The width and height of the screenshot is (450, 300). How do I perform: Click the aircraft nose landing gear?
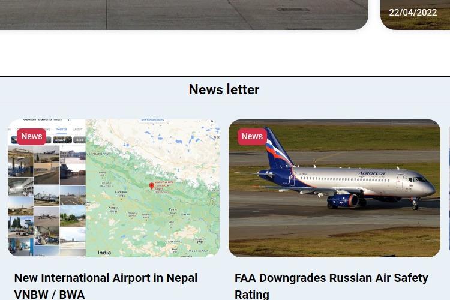tap(415, 204)
